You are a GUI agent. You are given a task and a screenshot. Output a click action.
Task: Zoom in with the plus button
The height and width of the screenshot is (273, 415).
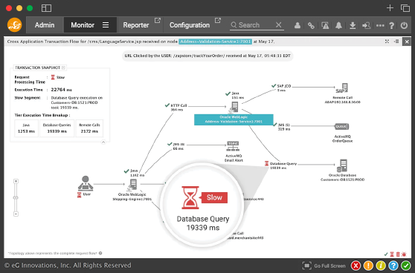pyautogui.click(x=16, y=181)
